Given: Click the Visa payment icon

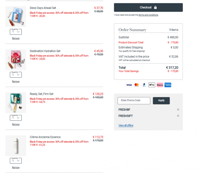Looking at the screenshot, I should coord(129,85).
